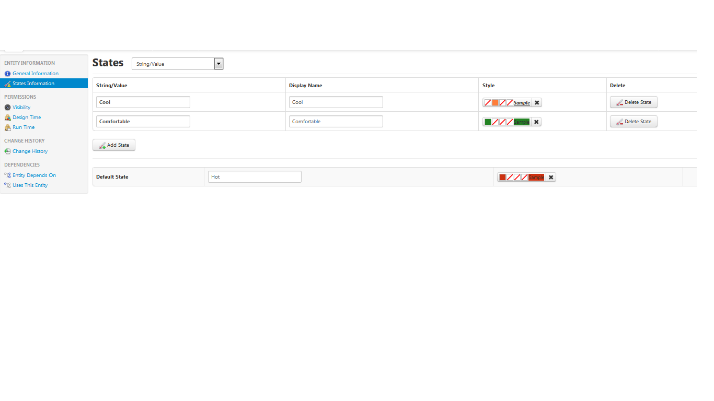Click the String/Value column header
This screenshot has height=401, width=714.
[x=111, y=86]
